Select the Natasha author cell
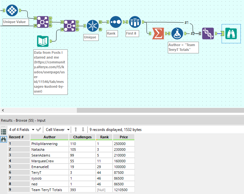Screen dimensions: 244x194 [x=50, y=150]
